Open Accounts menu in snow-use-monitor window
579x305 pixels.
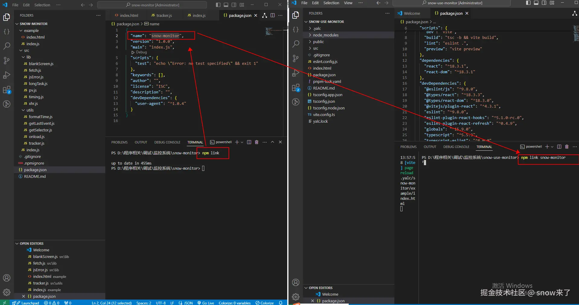pos(296,282)
